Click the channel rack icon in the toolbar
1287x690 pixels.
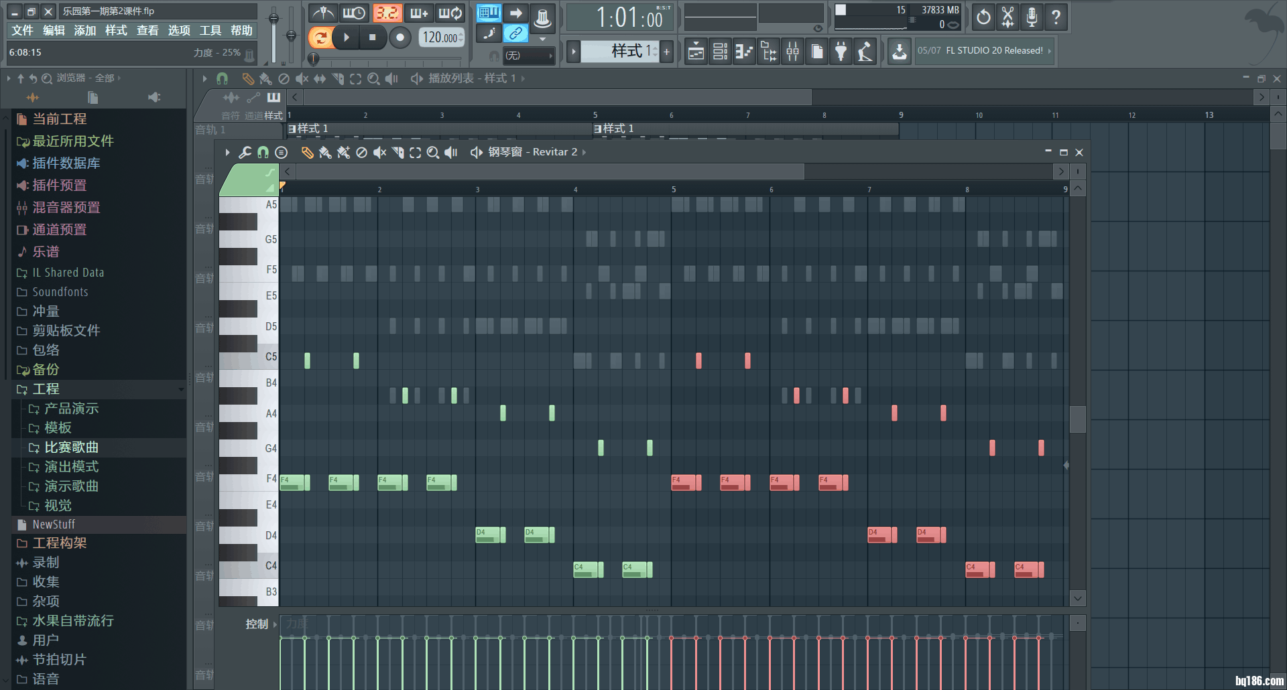pos(720,52)
